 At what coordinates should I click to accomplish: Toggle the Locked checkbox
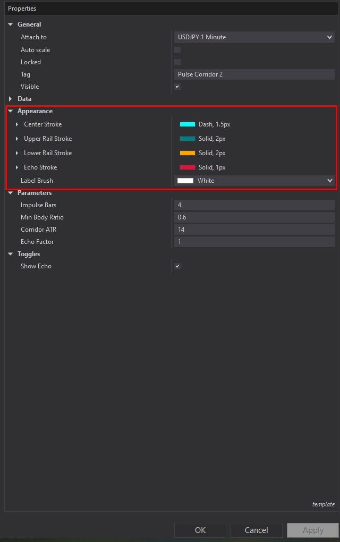tap(177, 62)
